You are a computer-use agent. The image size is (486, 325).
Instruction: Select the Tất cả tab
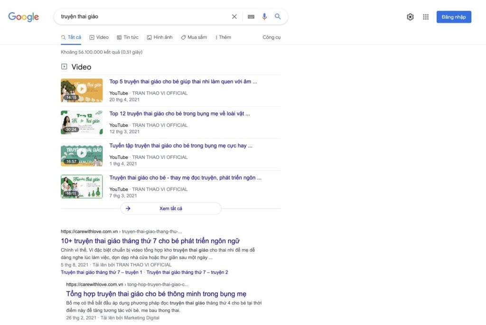[x=71, y=37]
